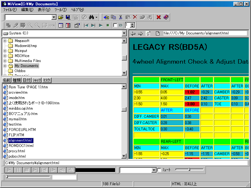The width and height of the screenshot is (251, 188).
Task: Click the folder tree scroll-down arrow
Action: (x=124, y=73)
